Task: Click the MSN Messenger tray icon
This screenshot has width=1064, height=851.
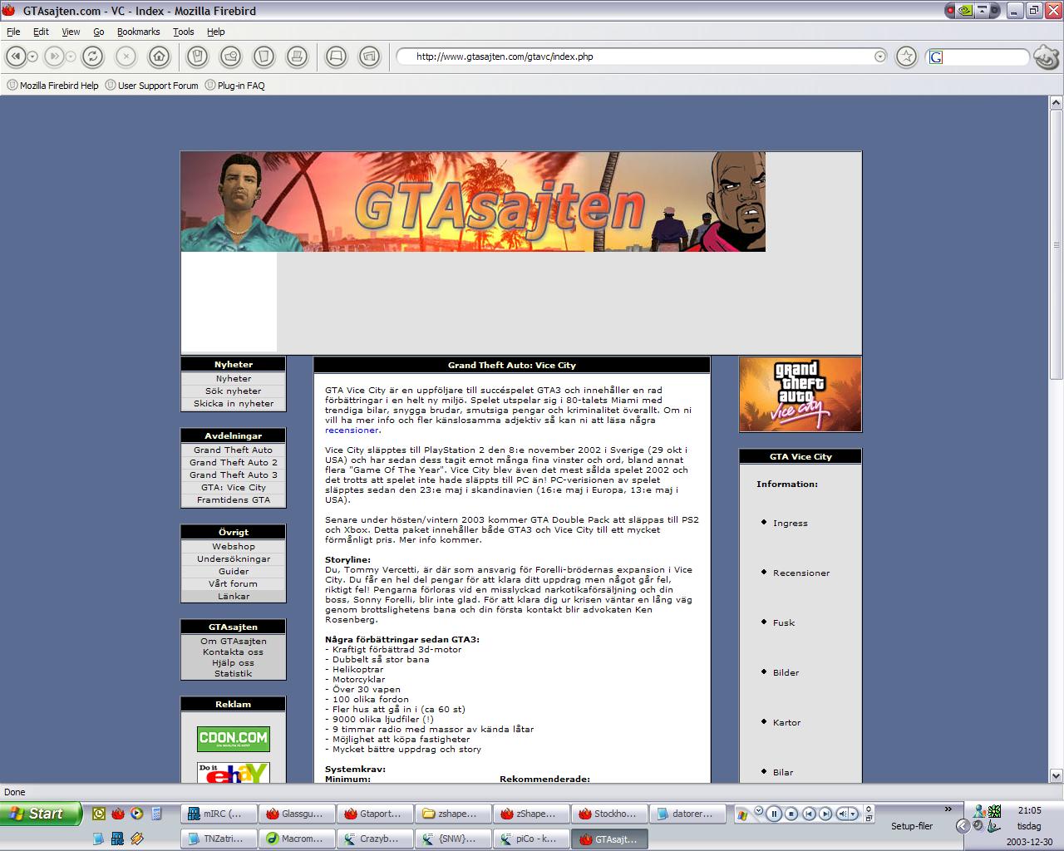Action: [x=981, y=810]
